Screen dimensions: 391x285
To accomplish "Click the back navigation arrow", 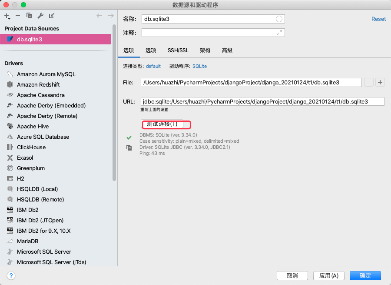I will [99, 16].
